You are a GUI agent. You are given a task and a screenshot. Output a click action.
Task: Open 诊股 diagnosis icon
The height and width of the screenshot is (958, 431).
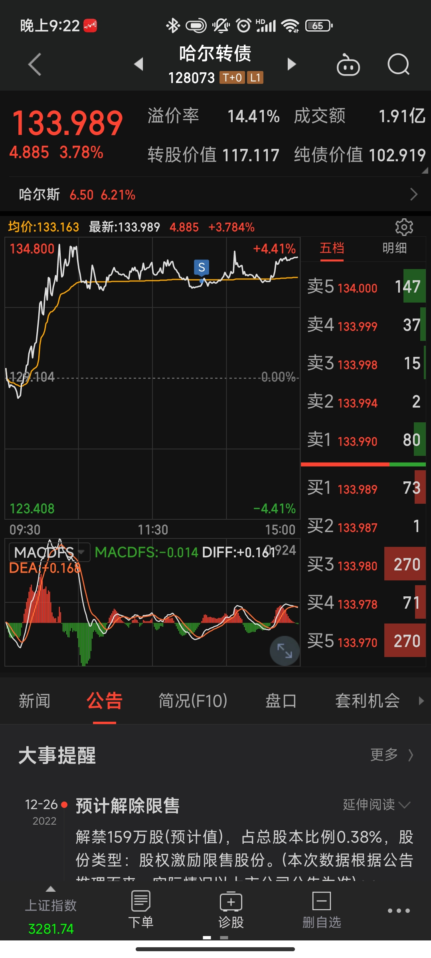231,910
